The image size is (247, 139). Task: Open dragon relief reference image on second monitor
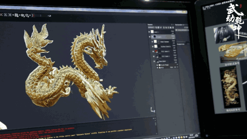(x=230, y=87)
